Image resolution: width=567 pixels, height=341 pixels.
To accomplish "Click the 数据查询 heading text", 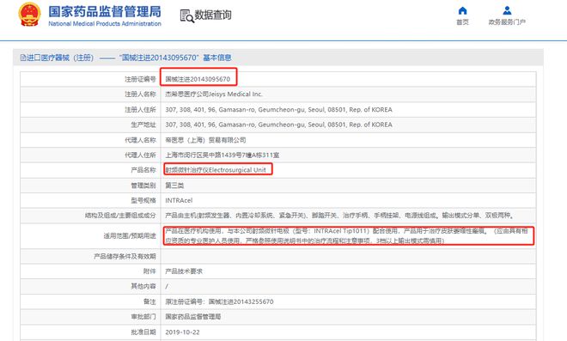I will click(x=213, y=15).
